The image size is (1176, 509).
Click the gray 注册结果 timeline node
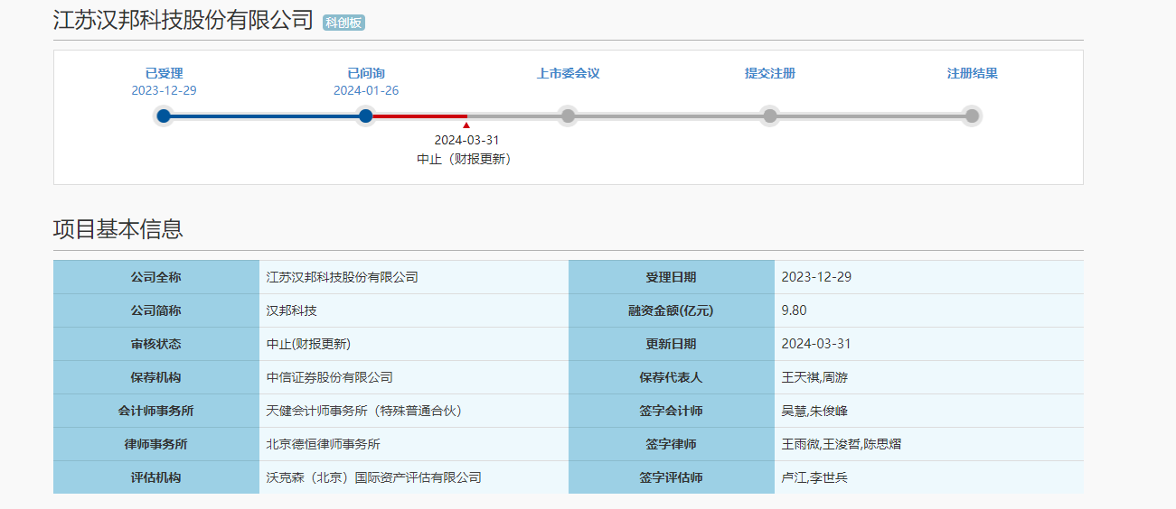click(972, 116)
